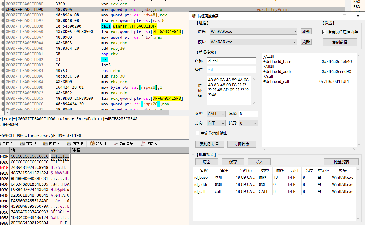This screenshot has width=365, height=225.
Task: Tick the 重定位地址输出 checkbox
Action: click(x=197, y=133)
